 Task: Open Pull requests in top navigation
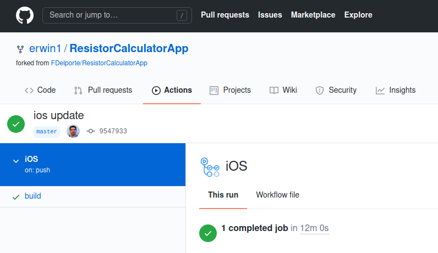click(x=225, y=15)
